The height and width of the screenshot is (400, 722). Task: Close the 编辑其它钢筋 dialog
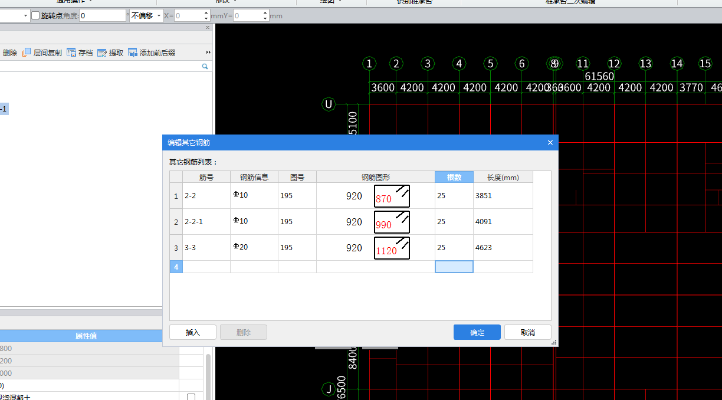click(550, 142)
